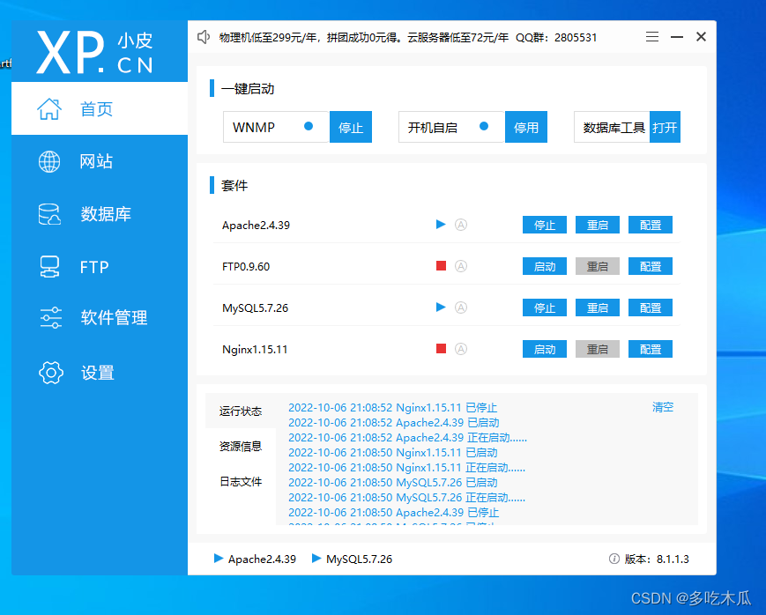Open the WNMP suite selector
The width and height of the screenshot is (766, 615).
[x=276, y=127]
